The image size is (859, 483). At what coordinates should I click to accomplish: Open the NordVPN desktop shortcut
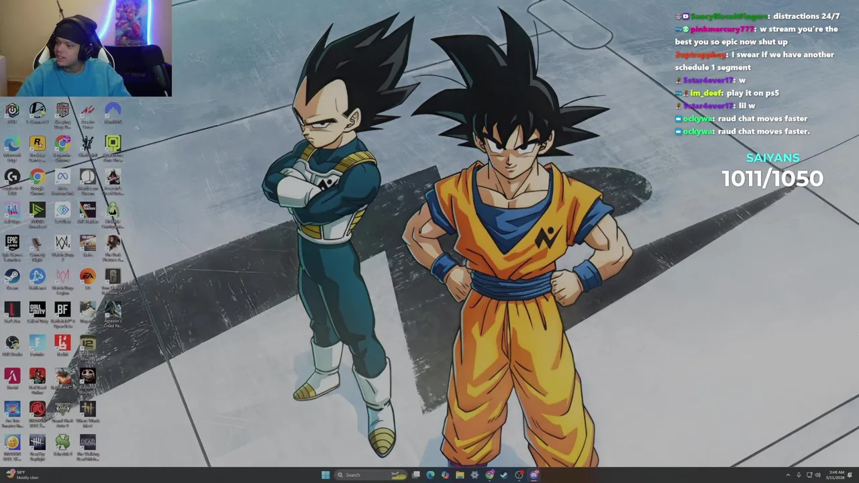pos(113,113)
